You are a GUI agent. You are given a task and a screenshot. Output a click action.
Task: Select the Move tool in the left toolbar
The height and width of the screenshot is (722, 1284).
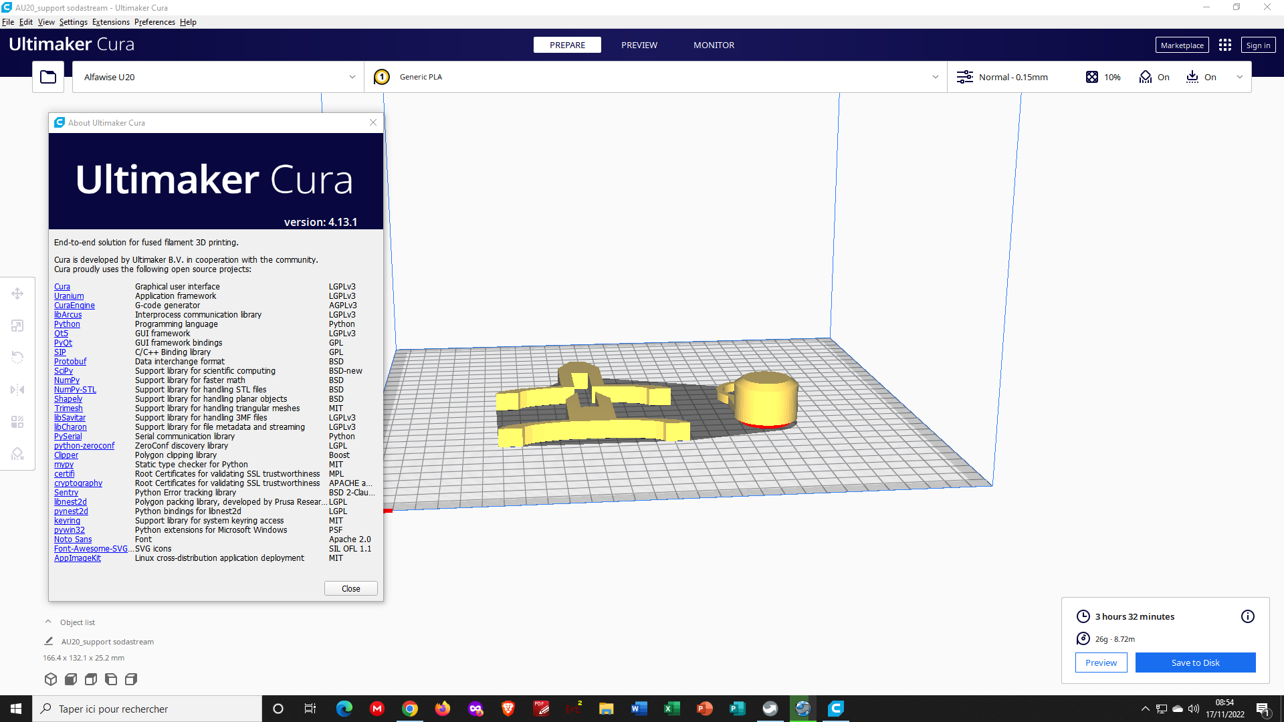(x=17, y=293)
